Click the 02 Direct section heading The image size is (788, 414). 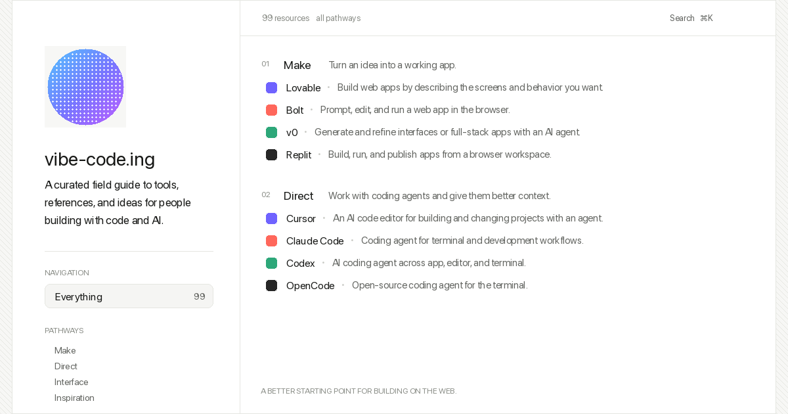point(298,196)
